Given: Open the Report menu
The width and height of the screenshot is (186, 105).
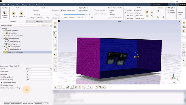Looking at the screenshot, I should tap(31, 5).
